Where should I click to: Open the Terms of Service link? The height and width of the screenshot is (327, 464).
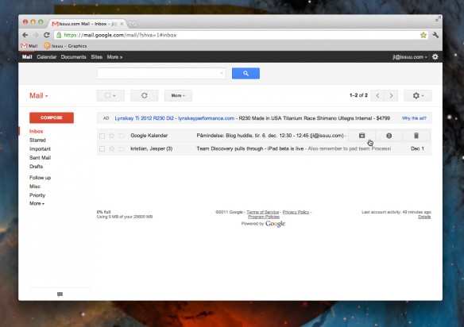[x=262, y=212]
